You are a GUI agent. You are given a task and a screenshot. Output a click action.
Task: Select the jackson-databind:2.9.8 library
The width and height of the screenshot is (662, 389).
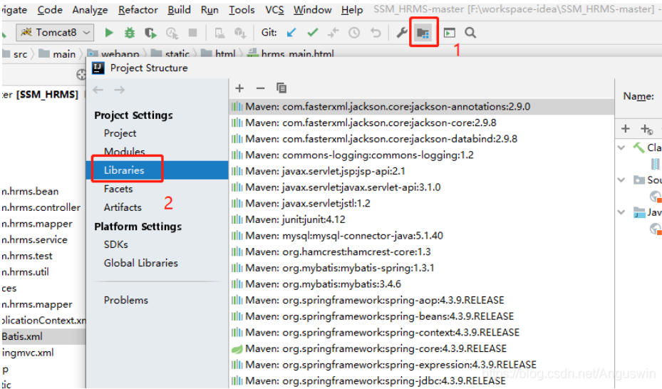(422, 139)
